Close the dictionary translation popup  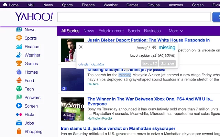81,47
